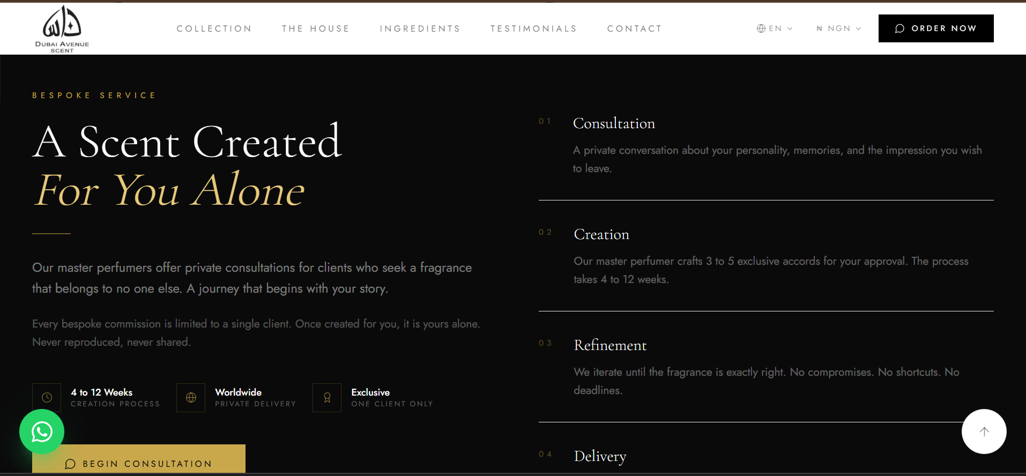
Task: Click the 'ONE CLIENT ONLY' caption
Action: [392, 404]
